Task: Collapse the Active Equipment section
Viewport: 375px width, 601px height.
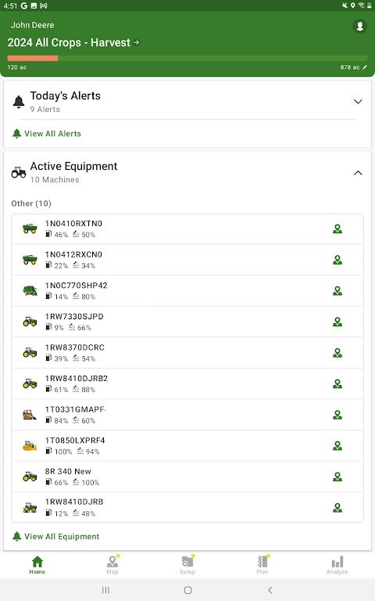Action: (358, 173)
